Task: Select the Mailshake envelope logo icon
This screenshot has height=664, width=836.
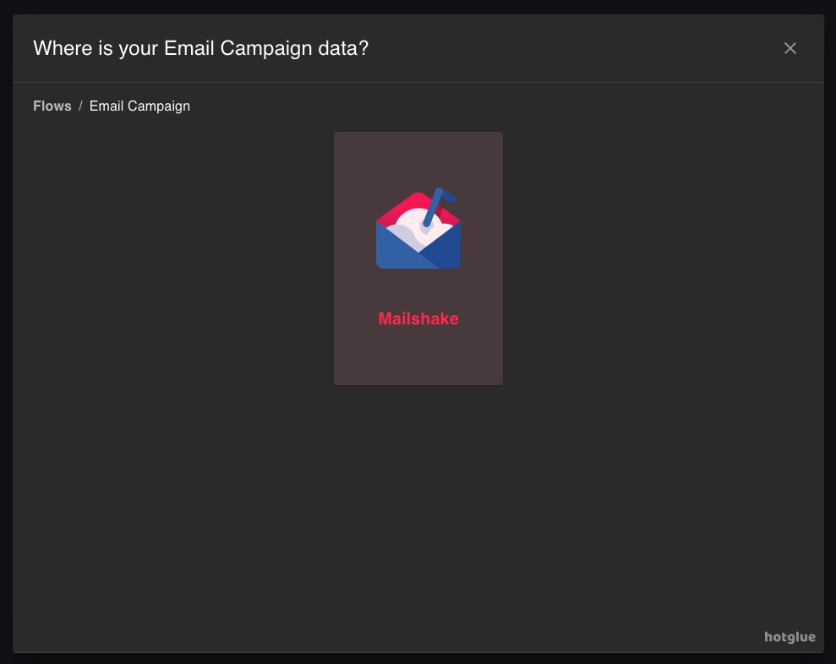Action: coord(418,228)
